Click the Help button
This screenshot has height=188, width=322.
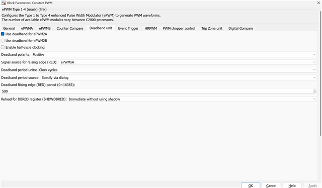pos(292,185)
